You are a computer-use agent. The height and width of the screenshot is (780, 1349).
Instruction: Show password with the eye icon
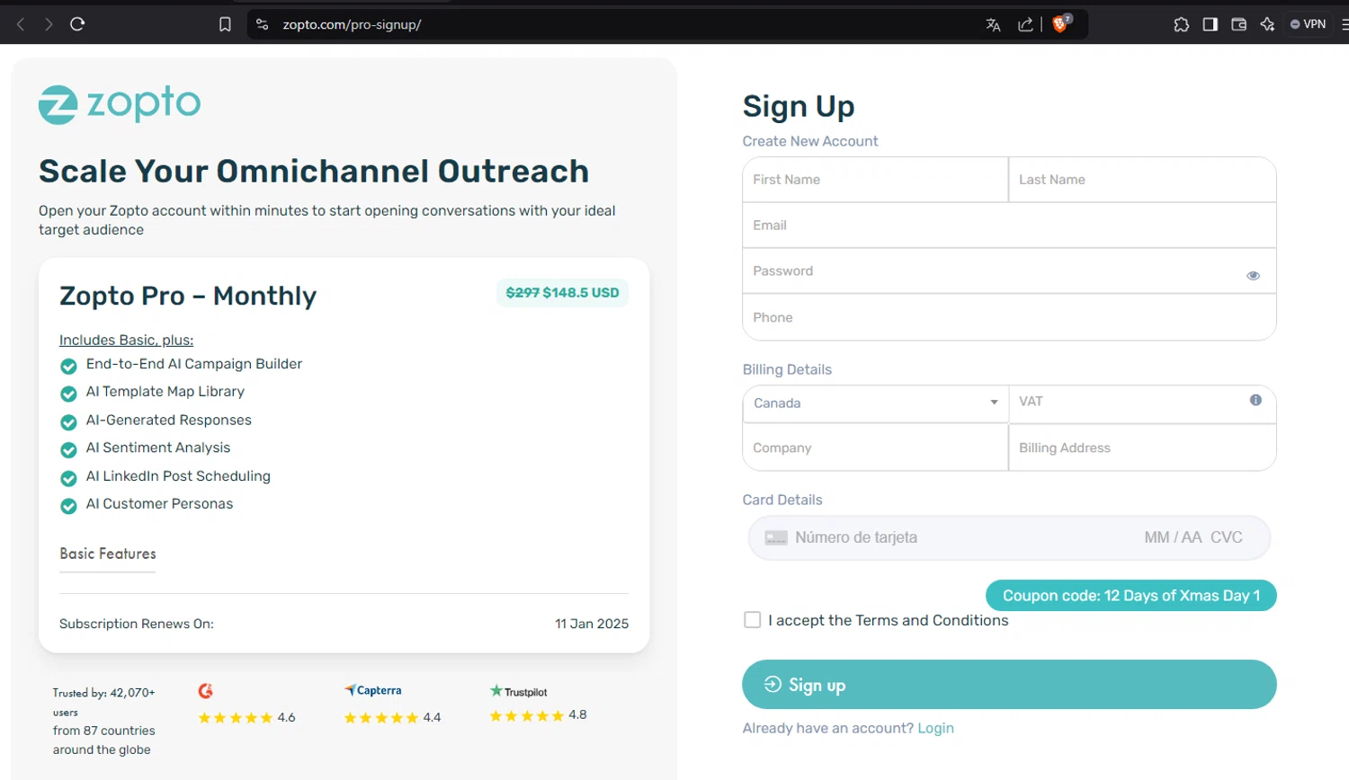[x=1253, y=276]
